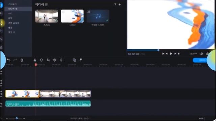Play the preview video
Screen dimensions: 216x121
(171, 54)
